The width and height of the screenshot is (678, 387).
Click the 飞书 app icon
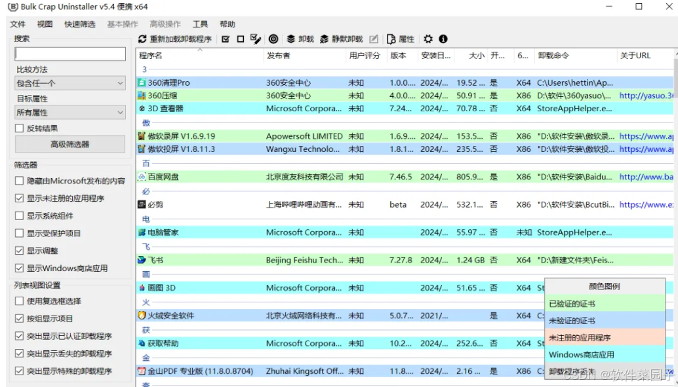142,260
